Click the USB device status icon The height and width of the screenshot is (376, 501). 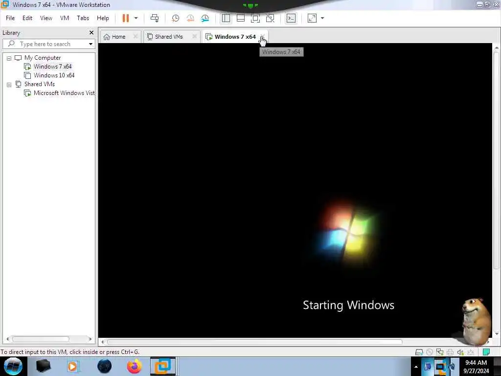[470, 352]
